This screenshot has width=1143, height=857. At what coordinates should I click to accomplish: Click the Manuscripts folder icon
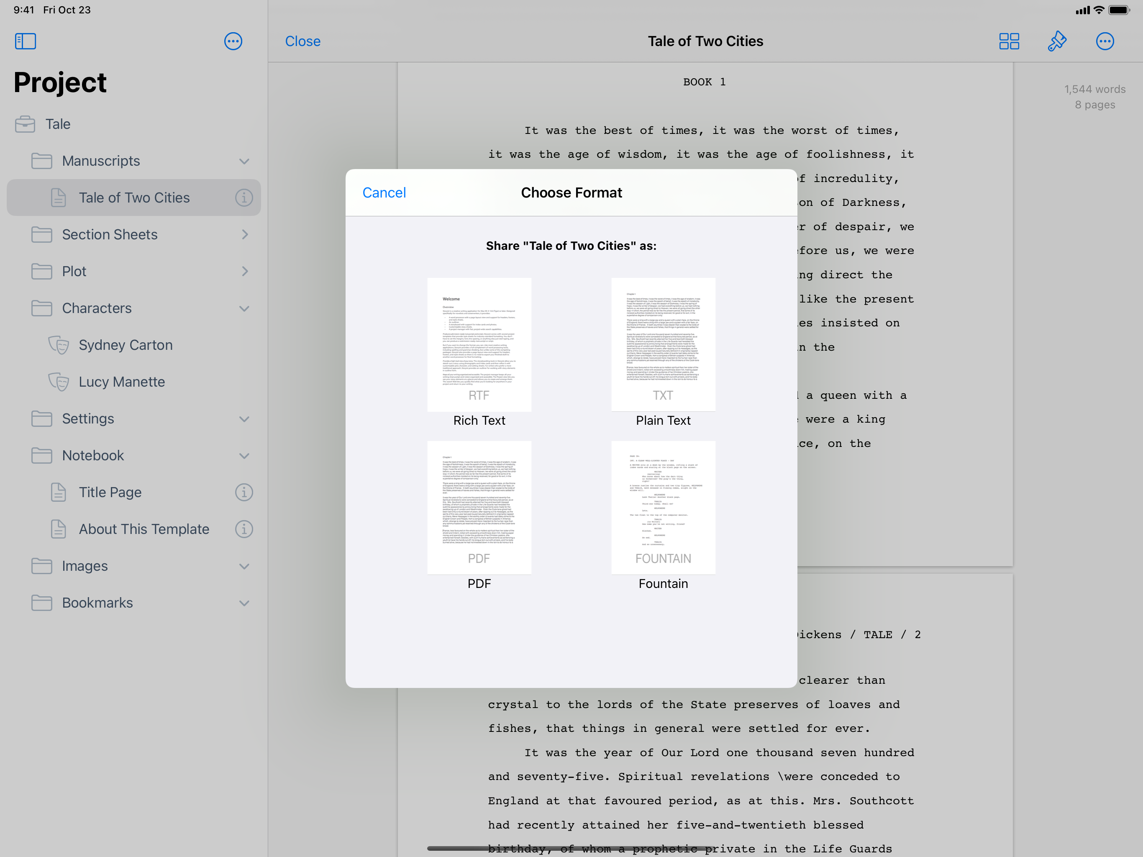[x=41, y=161]
